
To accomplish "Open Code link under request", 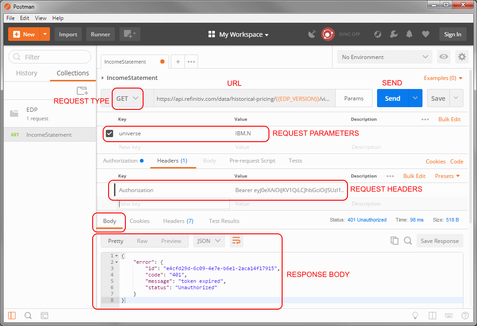I will click(x=457, y=162).
